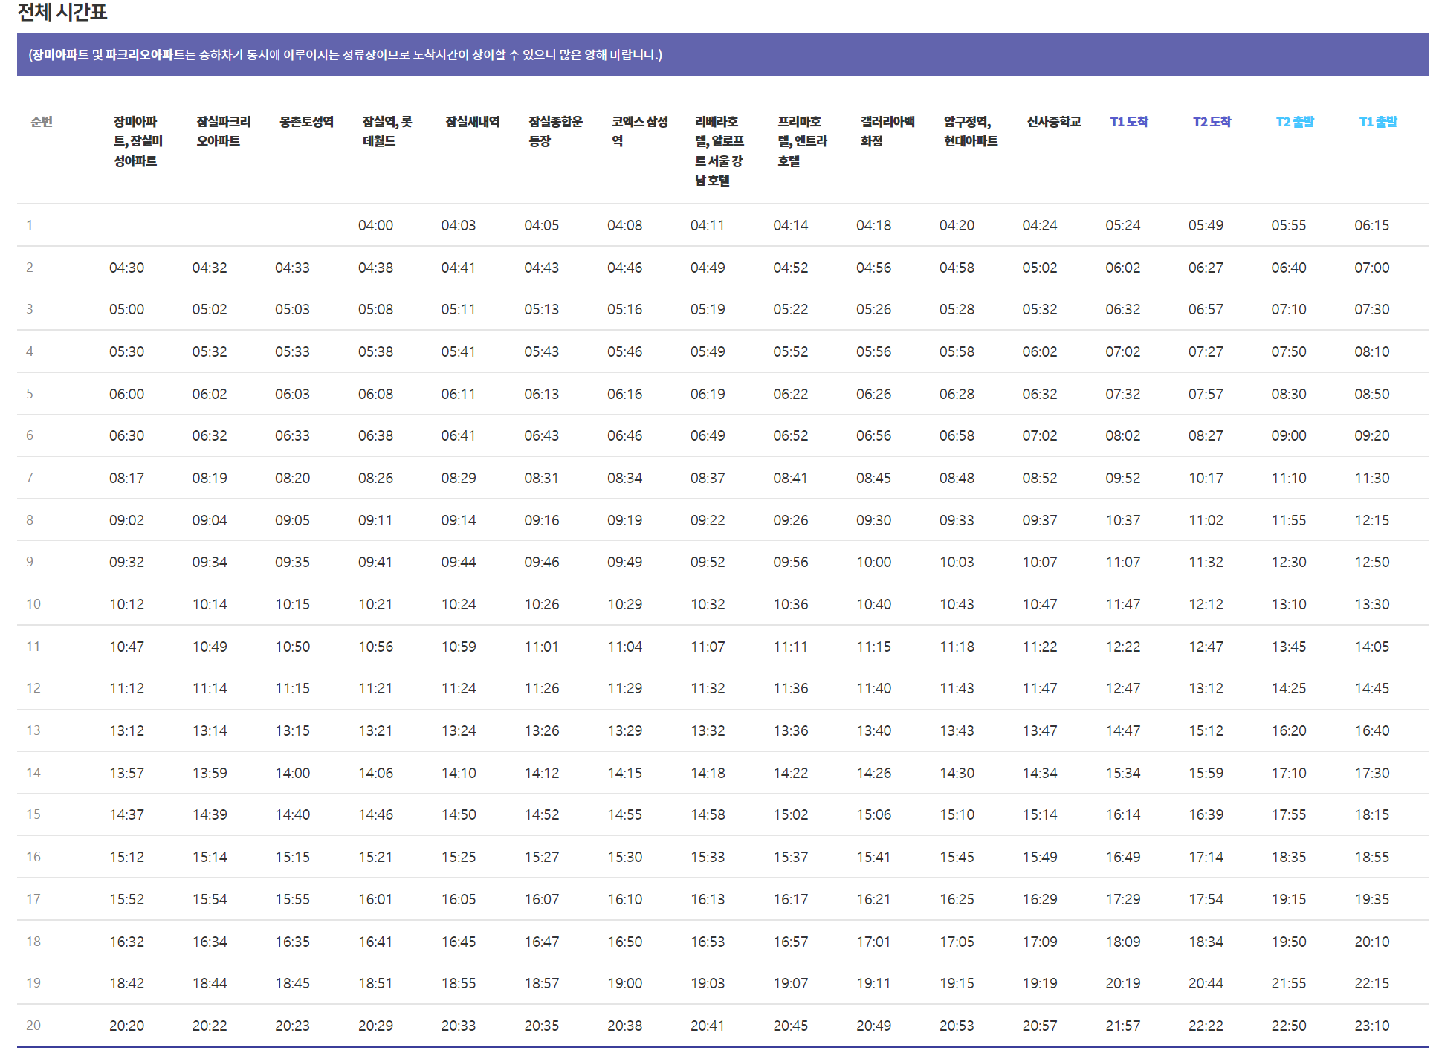This screenshot has height=1053, width=1439.
Task: Select the 잠실새내역 column header
Action: 472,122
